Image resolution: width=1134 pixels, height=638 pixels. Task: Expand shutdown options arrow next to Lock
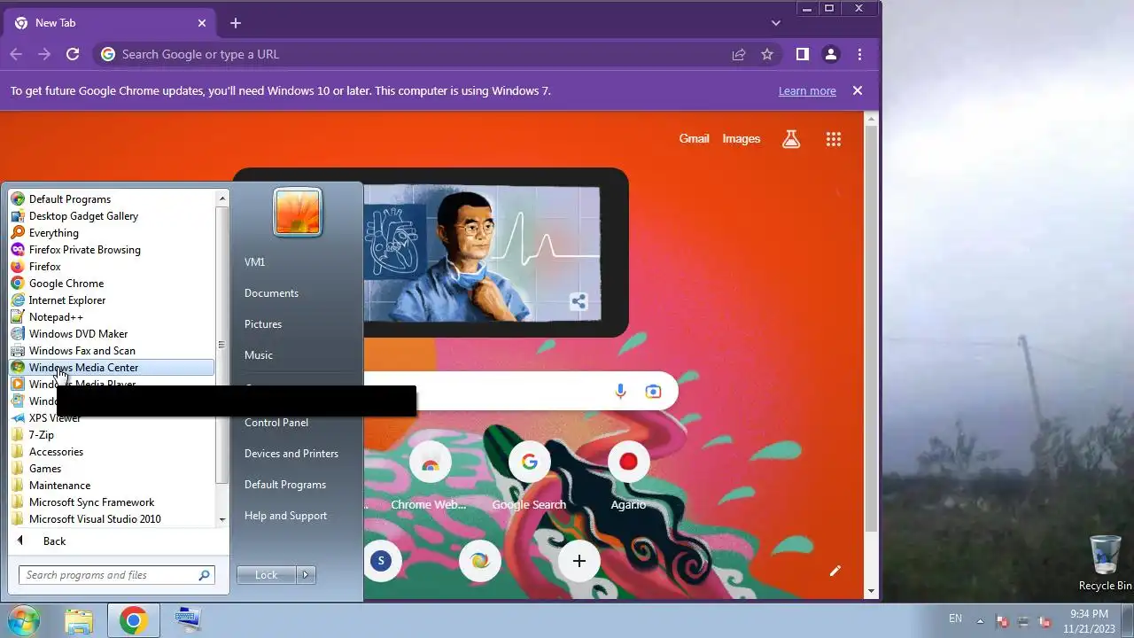point(306,575)
